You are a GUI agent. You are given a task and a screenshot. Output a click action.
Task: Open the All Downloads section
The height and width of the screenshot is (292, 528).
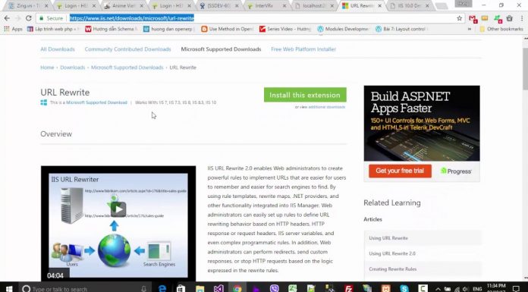[58, 49]
